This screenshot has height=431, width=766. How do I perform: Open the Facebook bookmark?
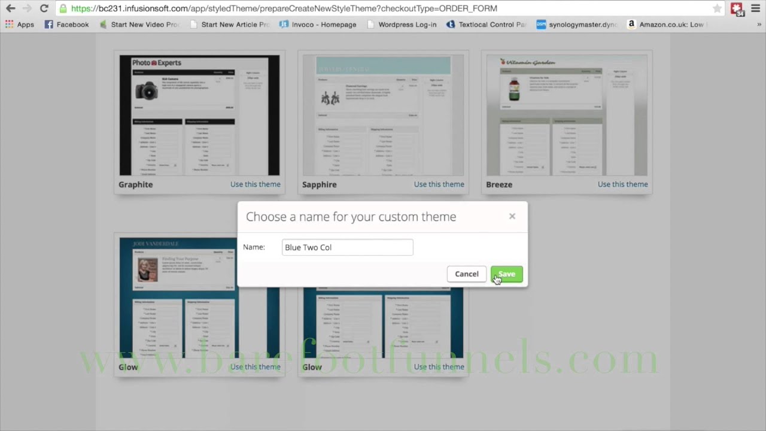pos(66,25)
